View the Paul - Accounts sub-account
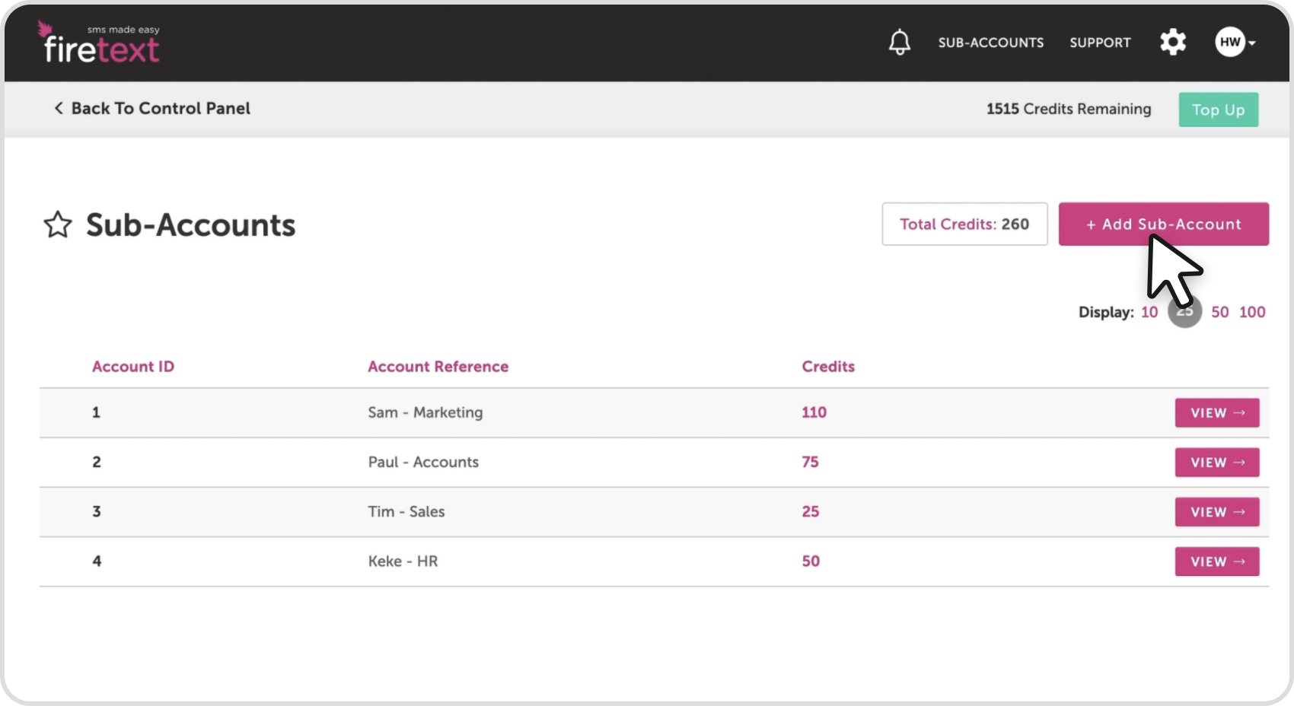 (1216, 463)
